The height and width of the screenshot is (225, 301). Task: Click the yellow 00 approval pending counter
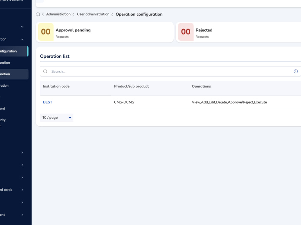point(46,32)
